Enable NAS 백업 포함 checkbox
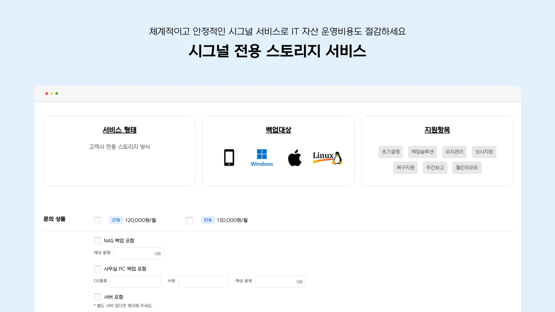 coord(97,241)
